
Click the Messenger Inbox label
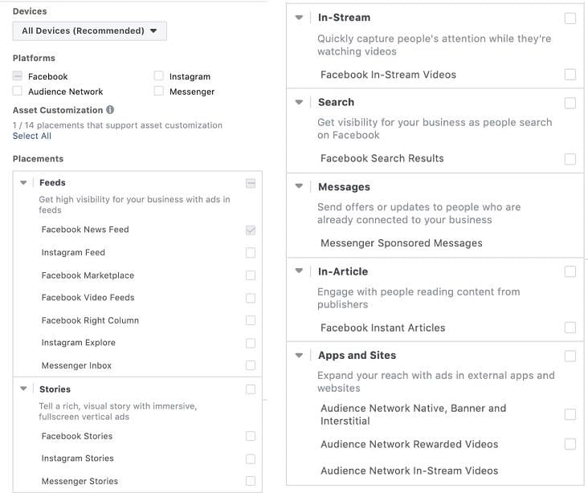coord(76,365)
